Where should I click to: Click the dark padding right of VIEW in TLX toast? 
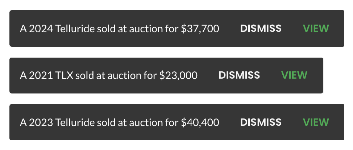coord(315,75)
